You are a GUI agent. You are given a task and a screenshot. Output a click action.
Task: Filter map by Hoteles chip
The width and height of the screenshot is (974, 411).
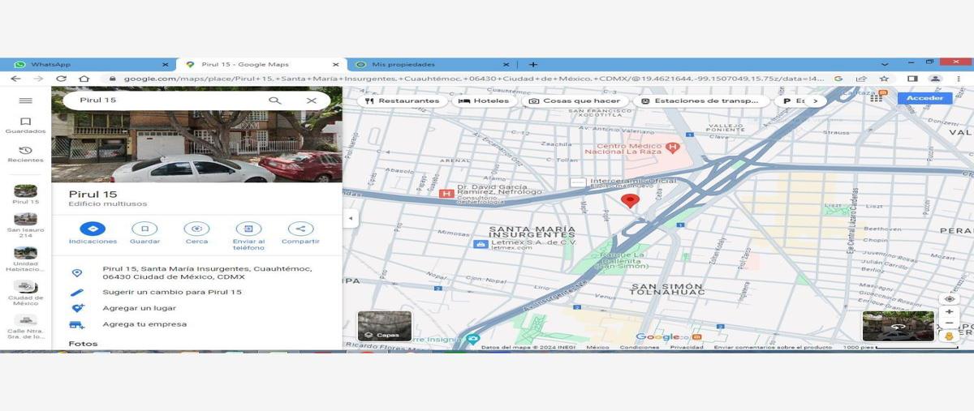(x=484, y=101)
